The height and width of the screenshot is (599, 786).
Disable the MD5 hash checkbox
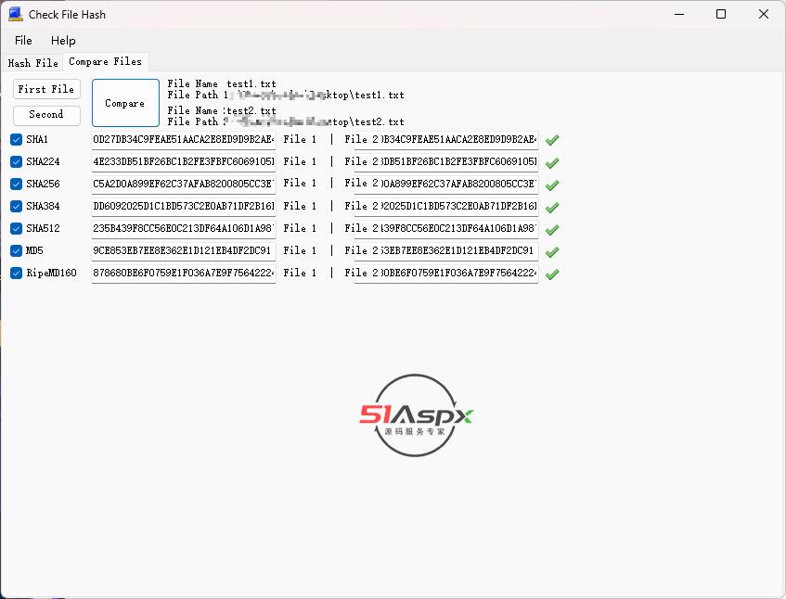(x=16, y=250)
